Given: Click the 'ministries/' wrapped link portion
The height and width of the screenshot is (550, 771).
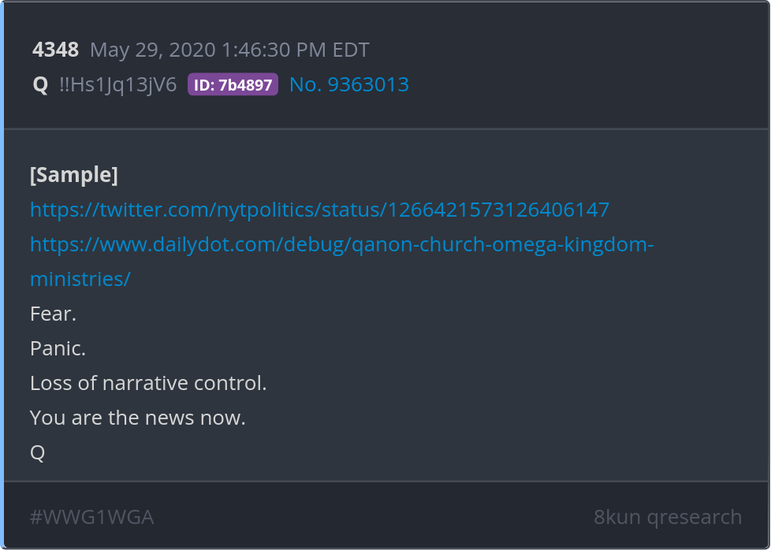Looking at the screenshot, I should pyautogui.click(x=80, y=279).
